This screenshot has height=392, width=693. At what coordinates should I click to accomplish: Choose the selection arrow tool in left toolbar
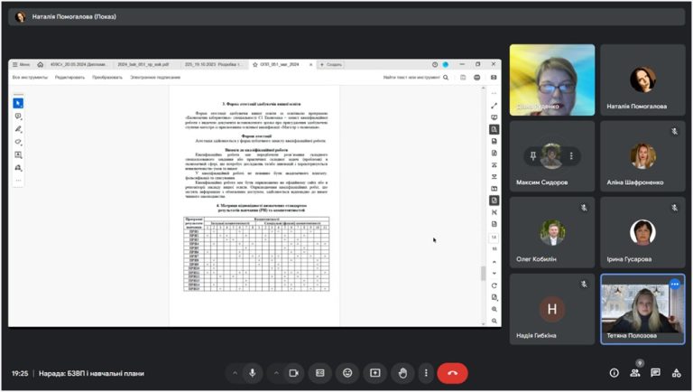click(18, 103)
